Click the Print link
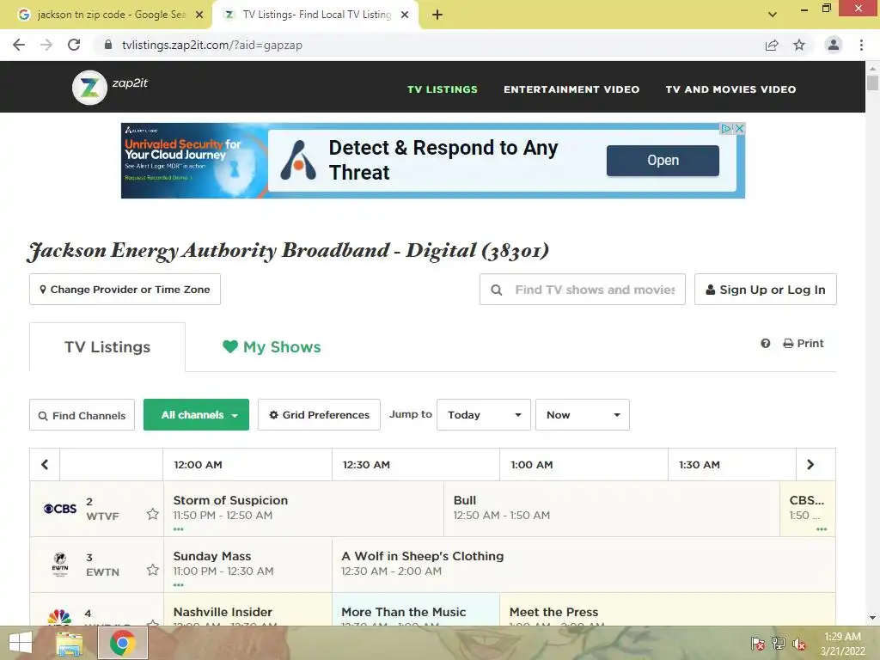 click(804, 344)
